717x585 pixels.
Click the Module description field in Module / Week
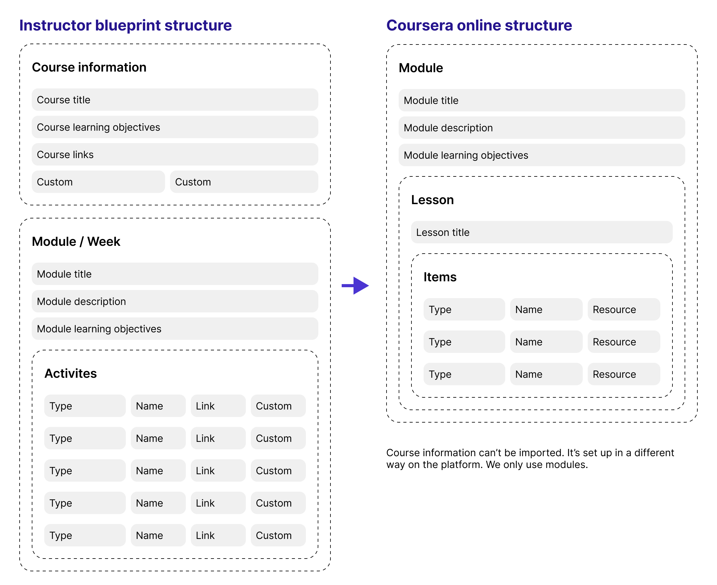point(175,301)
